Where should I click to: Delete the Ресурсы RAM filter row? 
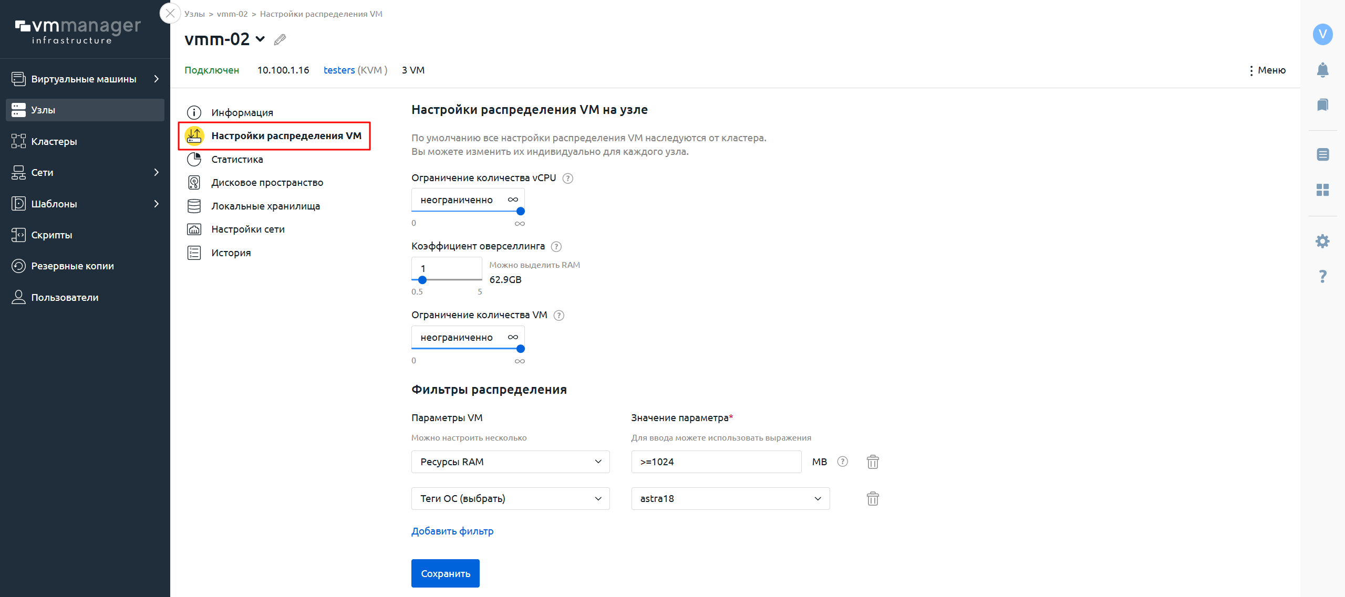click(x=873, y=462)
